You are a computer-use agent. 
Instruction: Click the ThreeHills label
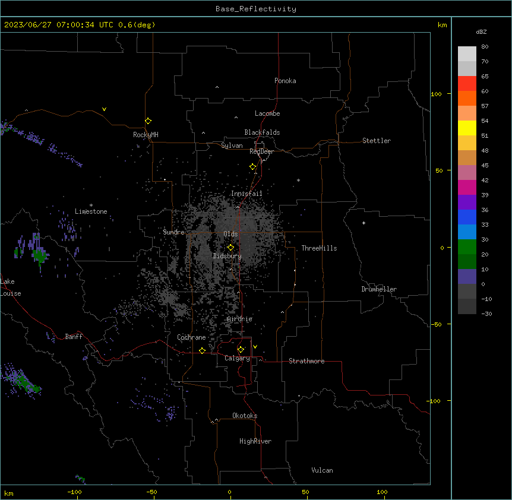point(319,248)
